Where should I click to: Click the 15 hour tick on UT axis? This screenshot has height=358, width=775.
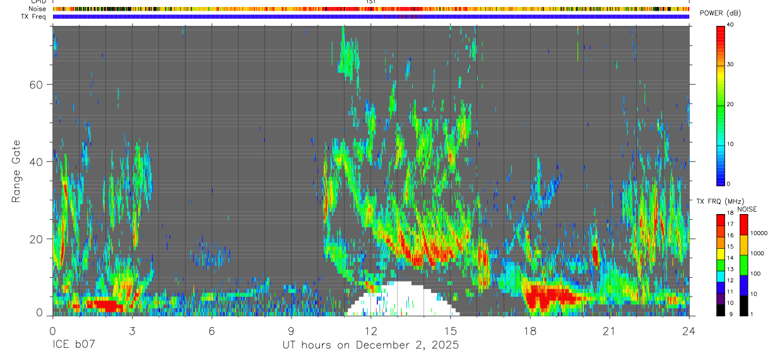click(x=451, y=331)
